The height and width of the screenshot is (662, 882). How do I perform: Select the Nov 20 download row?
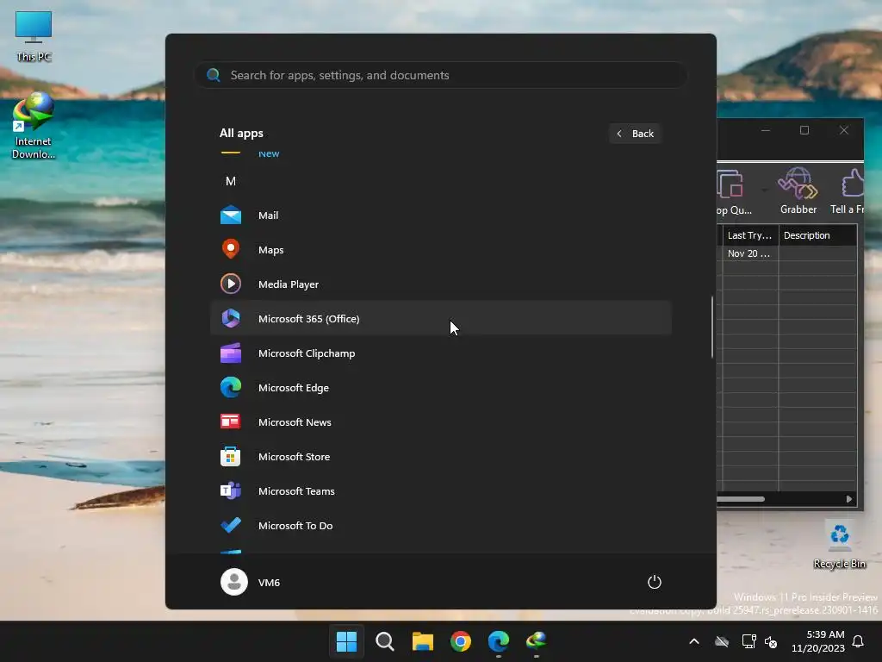[789, 253]
